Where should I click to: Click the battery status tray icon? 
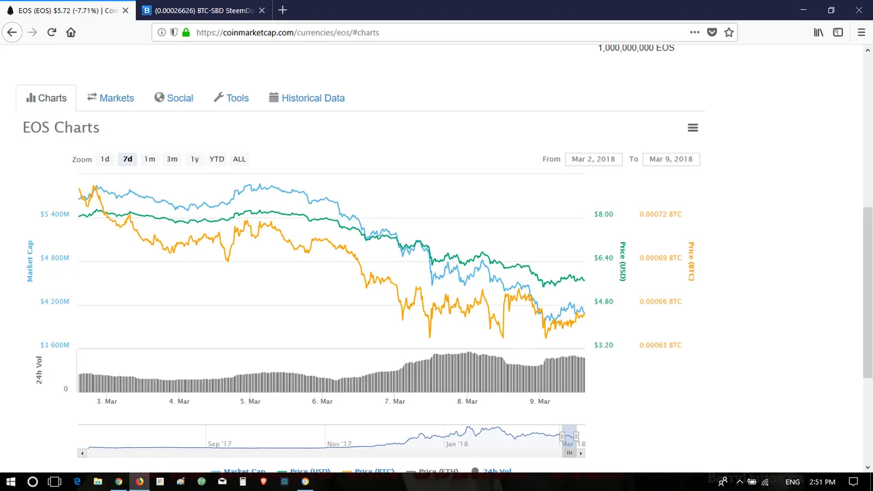tap(752, 481)
